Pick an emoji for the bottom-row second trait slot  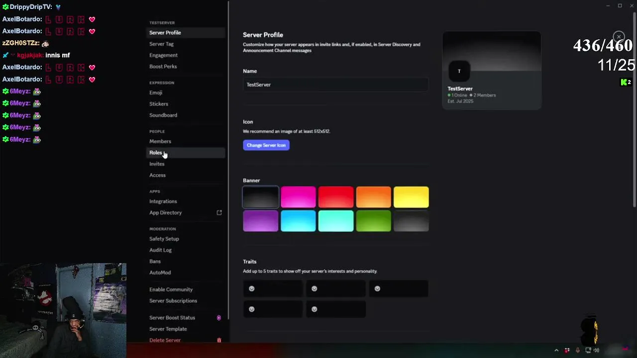click(315, 309)
